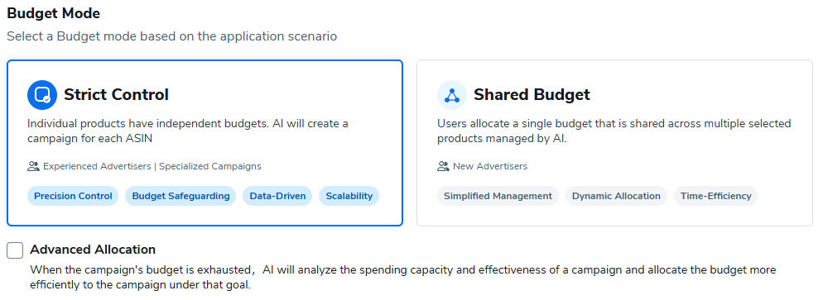823x300 pixels.
Task: Click the Experienced Advertisers audience text
Action: [x=98, y=166]
